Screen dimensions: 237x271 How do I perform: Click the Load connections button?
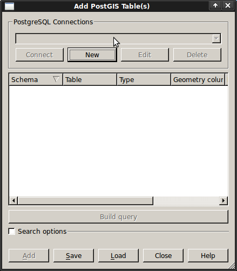click(118, 255)
